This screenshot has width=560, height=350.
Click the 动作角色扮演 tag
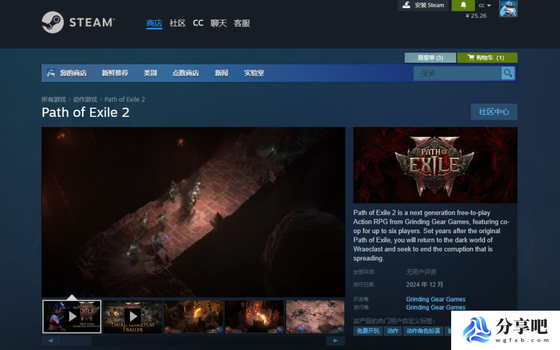pos(423,331)
